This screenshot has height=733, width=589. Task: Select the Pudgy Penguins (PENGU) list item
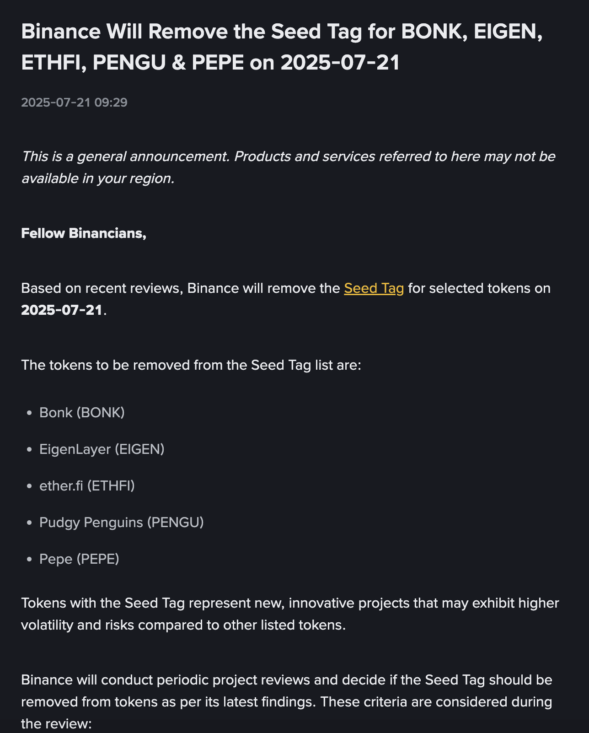point(121,523)
